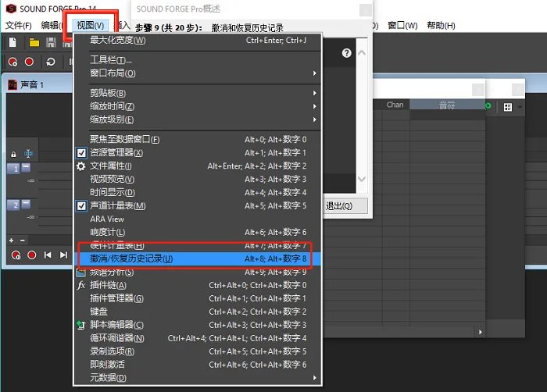
Task: Open the 帮助(H) menu
Action: click(x=441, y=26)
